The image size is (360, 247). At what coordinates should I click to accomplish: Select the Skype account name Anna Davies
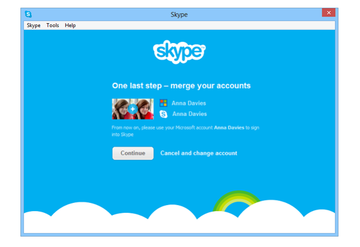click(x=189, y=114)
